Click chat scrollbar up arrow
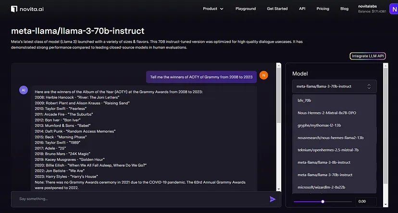Screen dimensions: 398x213 (x=279, y=66)
